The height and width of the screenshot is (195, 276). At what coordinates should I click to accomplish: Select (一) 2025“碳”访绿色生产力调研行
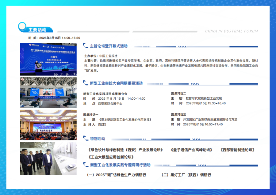coord(117,175)
